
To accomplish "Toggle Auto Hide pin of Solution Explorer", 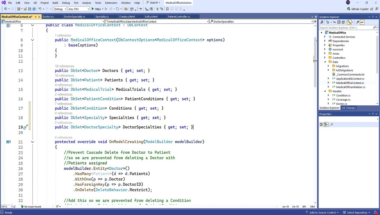I will [373, 17].
